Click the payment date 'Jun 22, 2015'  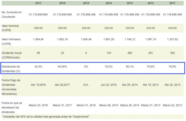pos(108,85)
